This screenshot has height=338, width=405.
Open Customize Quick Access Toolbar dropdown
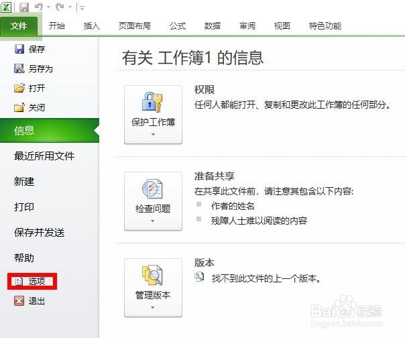pos(82,8)
